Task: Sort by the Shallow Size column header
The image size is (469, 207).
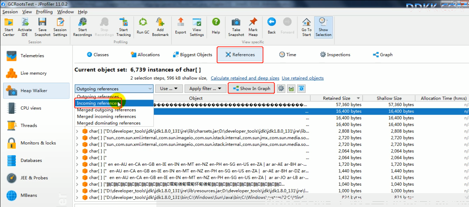Action: pyautogui.click(x=389, y=98)
